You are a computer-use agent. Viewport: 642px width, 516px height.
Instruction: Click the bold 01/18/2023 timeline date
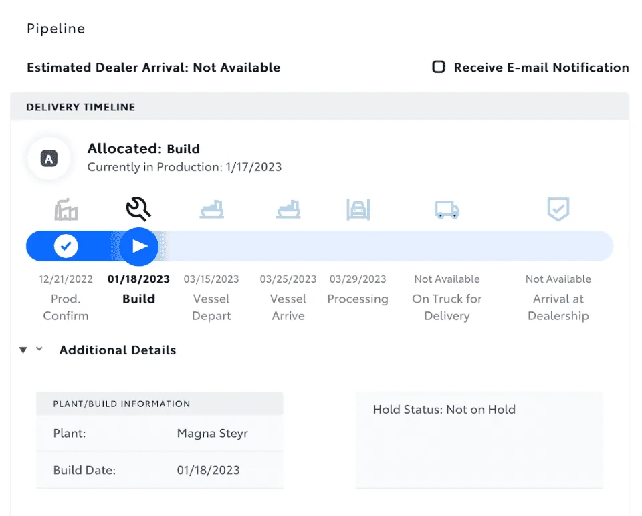pos(138,279)
